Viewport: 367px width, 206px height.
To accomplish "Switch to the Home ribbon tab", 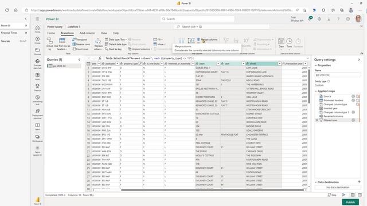I will point(51,33).
